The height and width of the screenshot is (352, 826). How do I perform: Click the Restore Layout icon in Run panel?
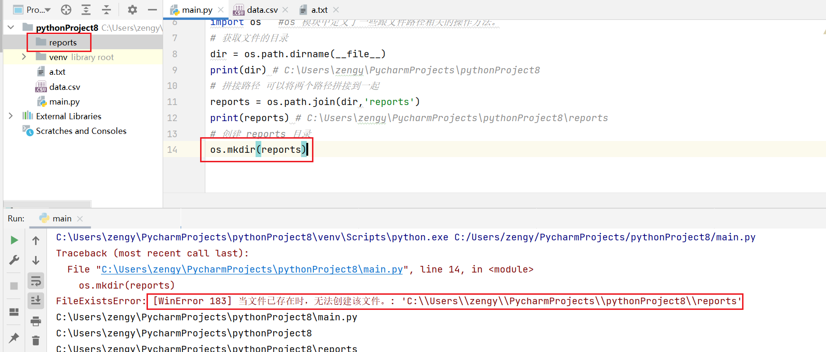(x=14, y=312)
